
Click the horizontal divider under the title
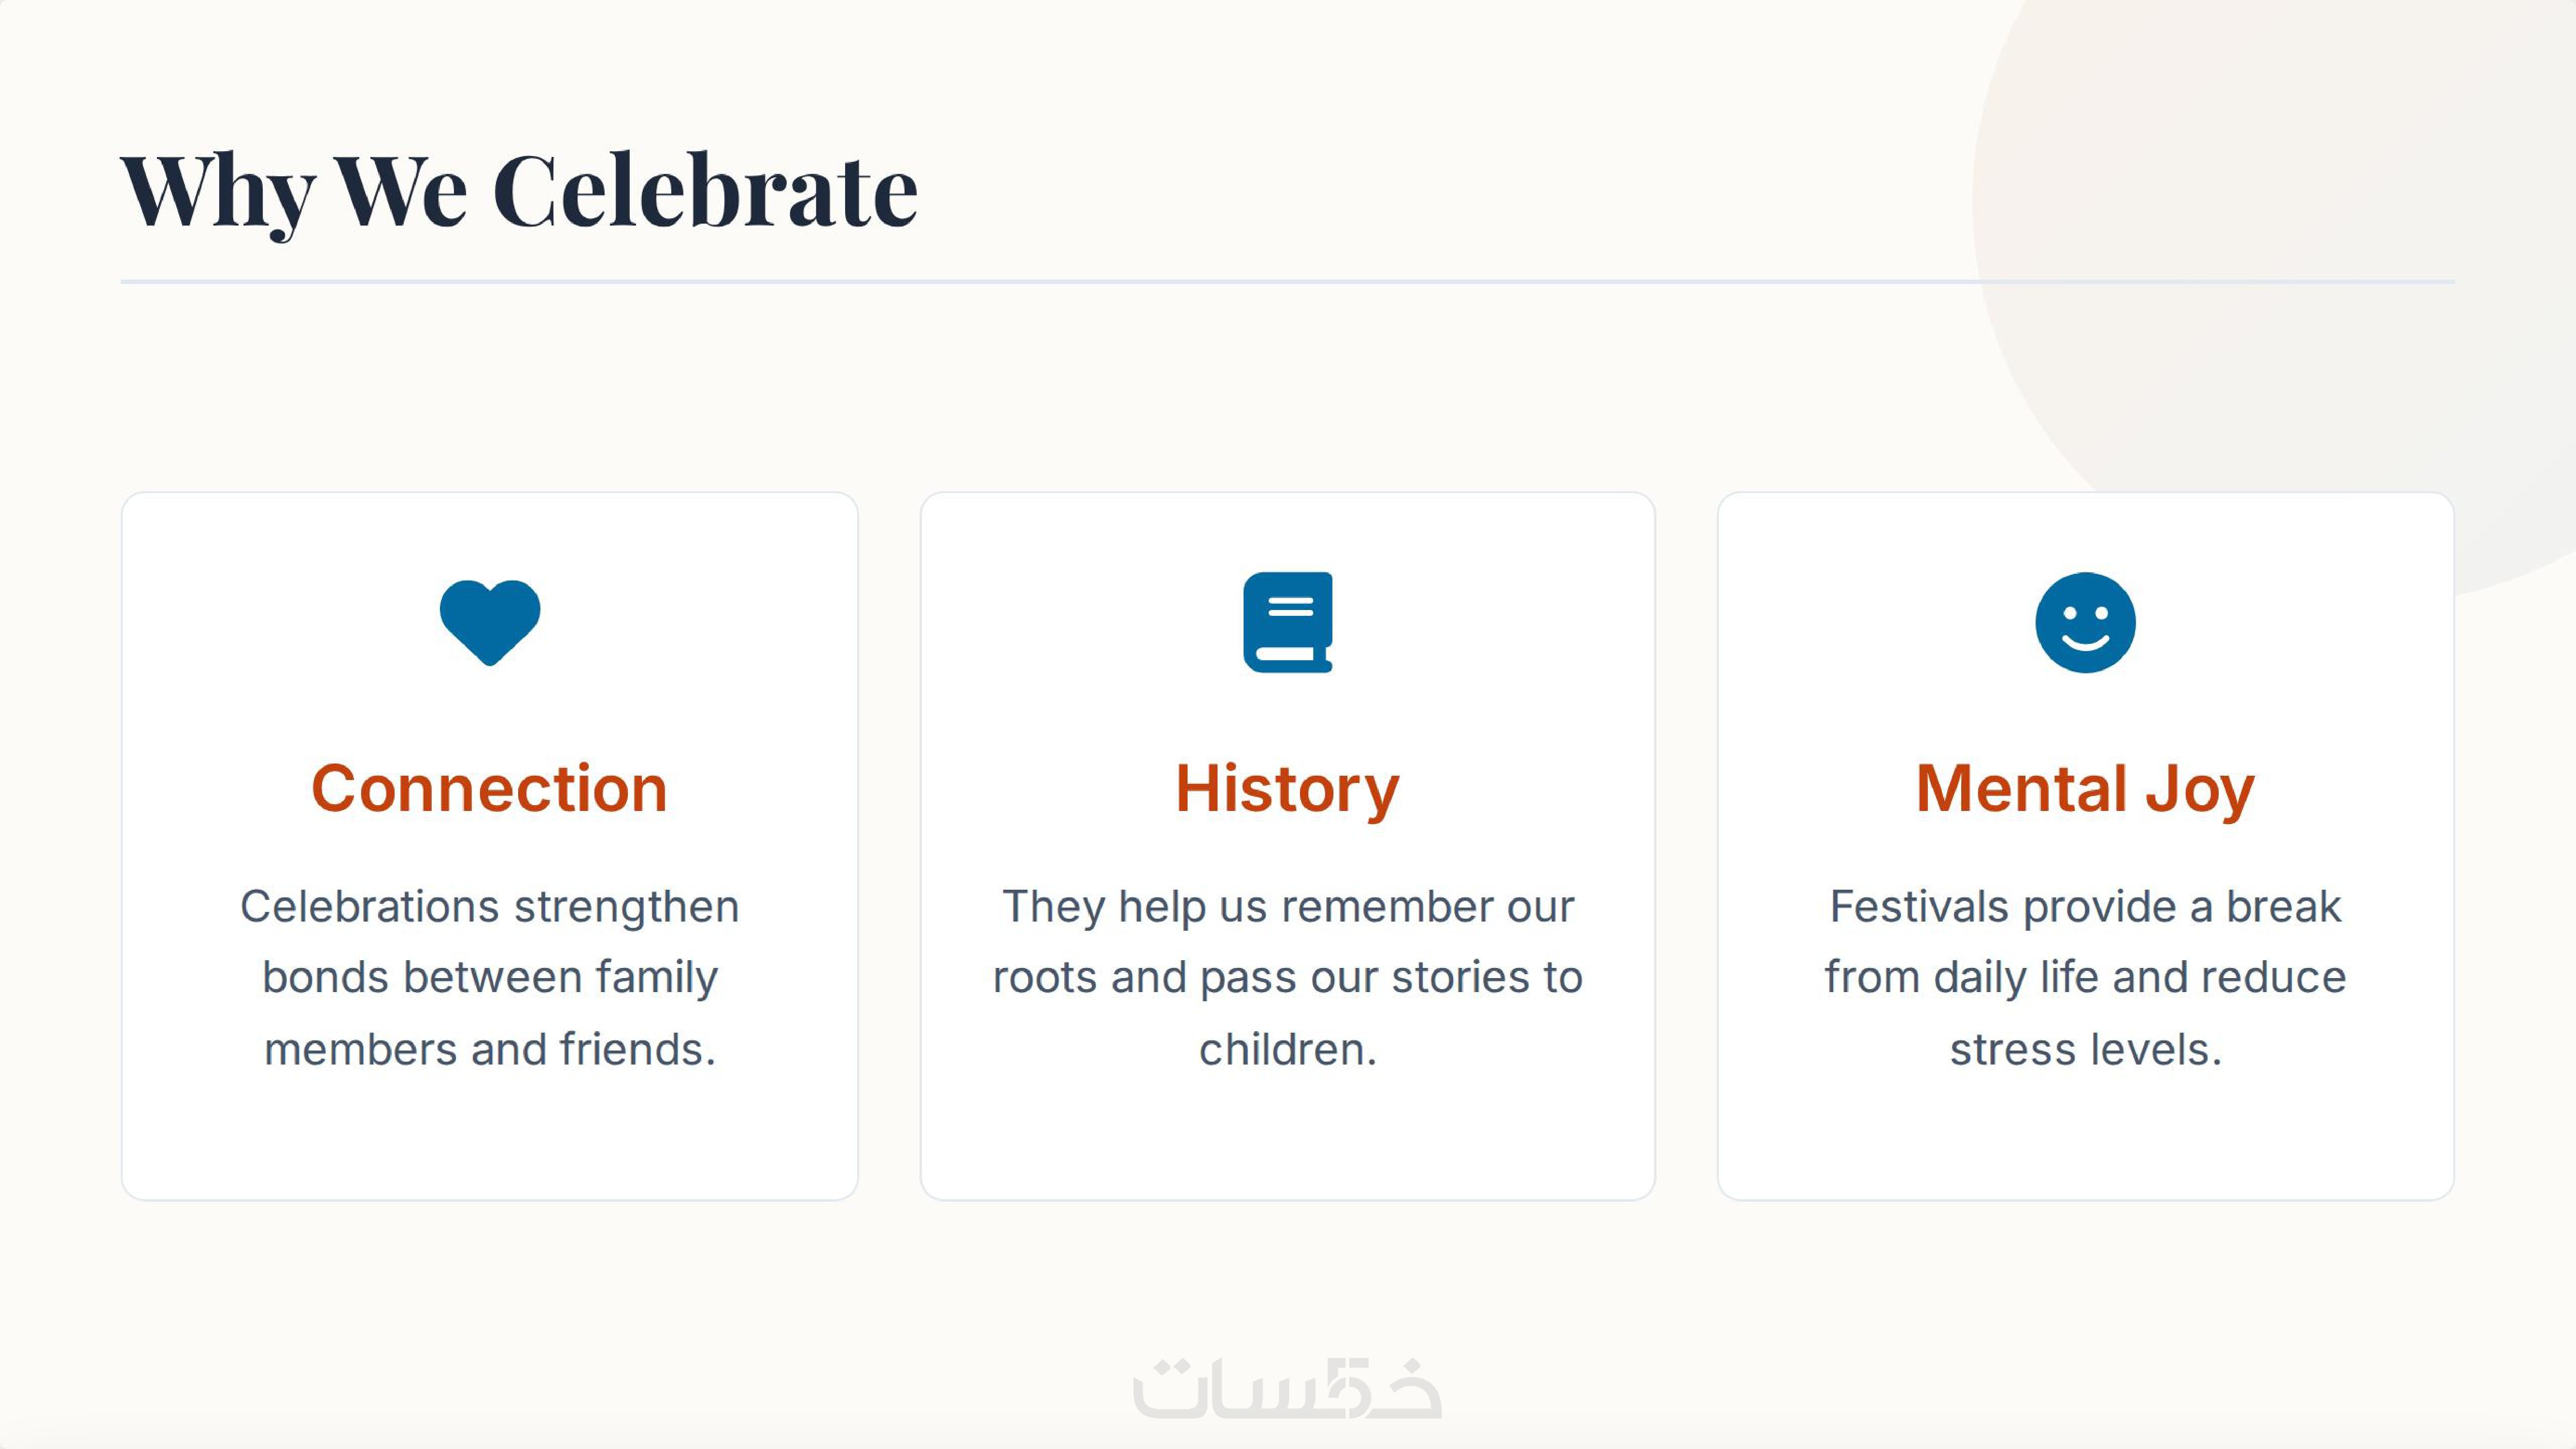(1287, 282)
